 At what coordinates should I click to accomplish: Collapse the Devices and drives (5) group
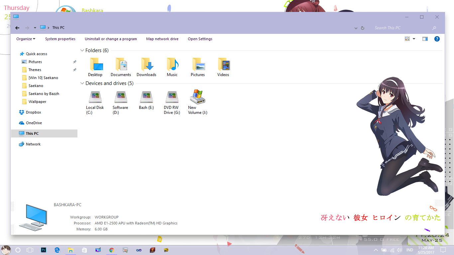point(82,83)
